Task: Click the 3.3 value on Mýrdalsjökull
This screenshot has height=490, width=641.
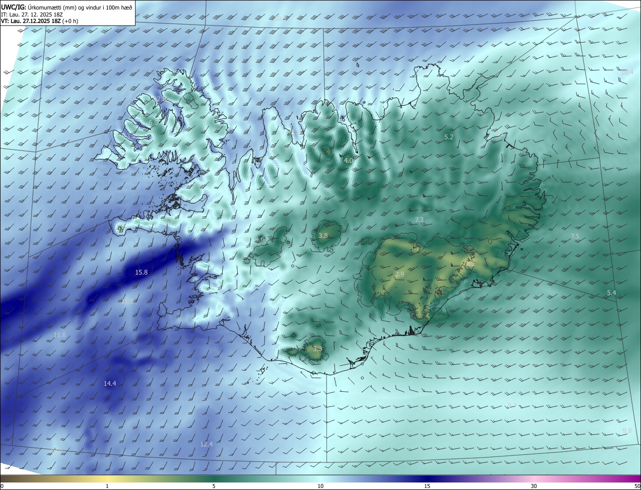Action: (x=317, y=349)
